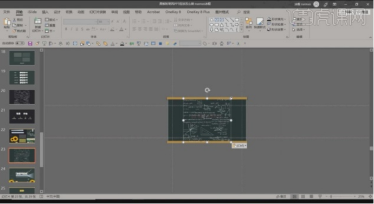Open the font size box
The width and height of the screenshot is (374, 204).
point(104,22)
